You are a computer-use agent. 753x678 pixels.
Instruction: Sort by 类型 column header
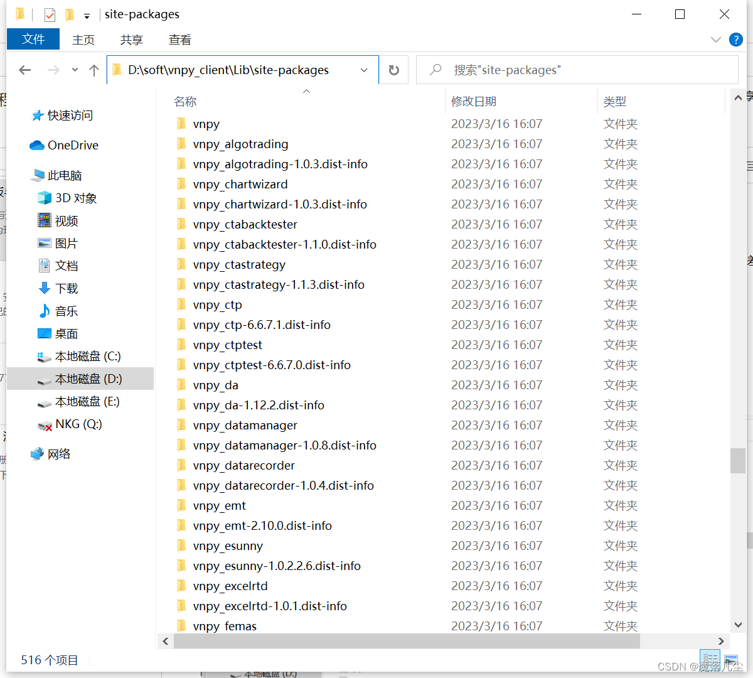pos(615,102)
